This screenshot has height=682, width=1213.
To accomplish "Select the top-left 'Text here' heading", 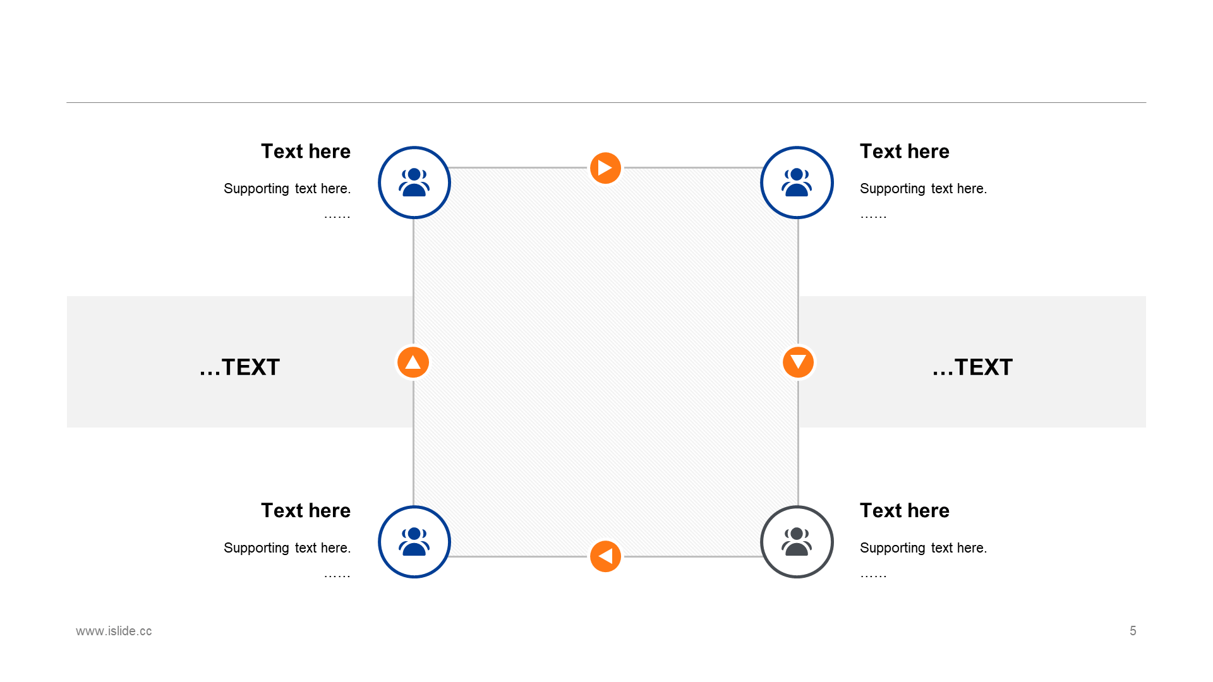I will [x=306, y=152].
